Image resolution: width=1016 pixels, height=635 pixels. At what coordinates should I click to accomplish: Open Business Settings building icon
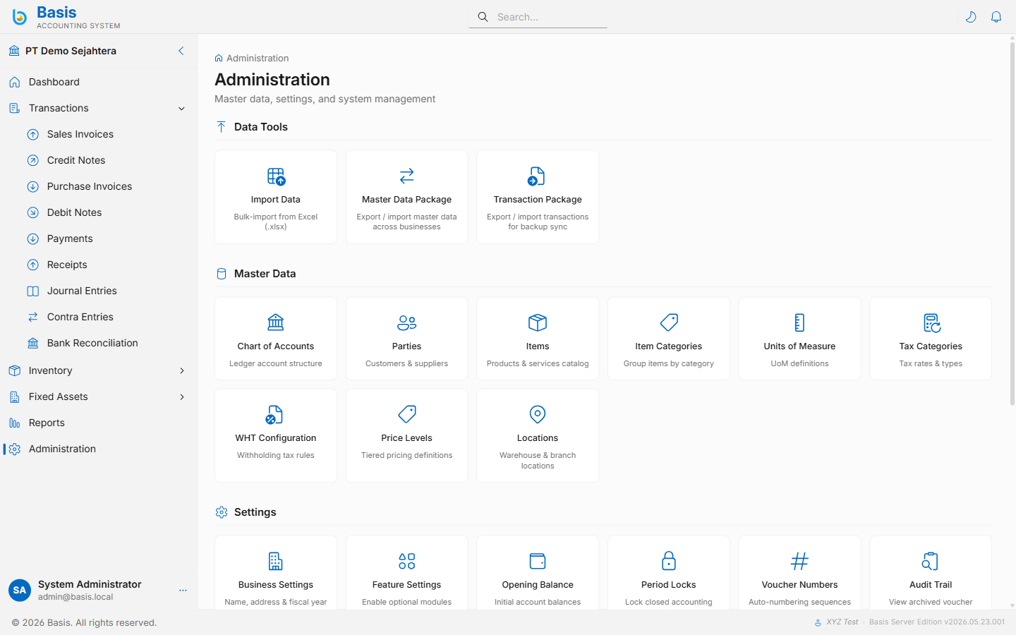click(276, 561)
